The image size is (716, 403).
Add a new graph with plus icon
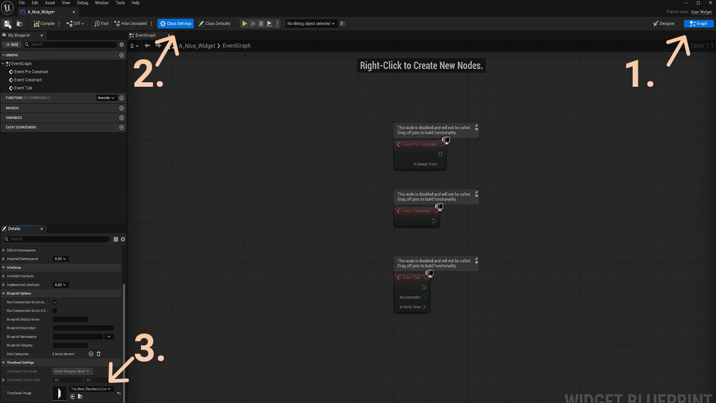tap(121, 55)
